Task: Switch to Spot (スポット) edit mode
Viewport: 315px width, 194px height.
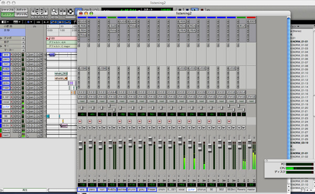Action: point(21,9)
